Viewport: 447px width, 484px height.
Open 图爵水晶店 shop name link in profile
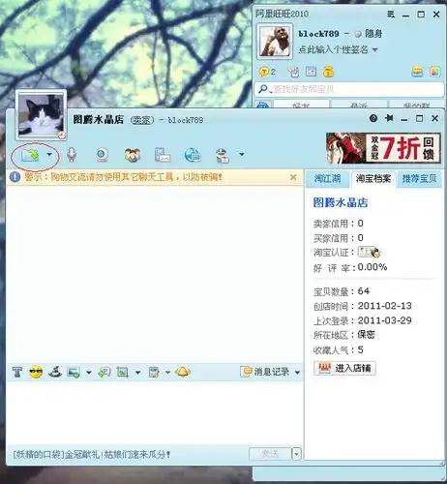(x=341, y=202)
